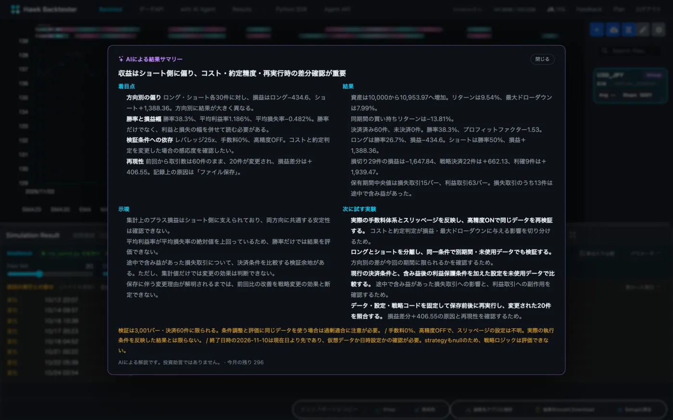Click the bold 検証条件への依存 label
The height and width of the screenshot is (420, 673).
pyautogui.click(x=150, y=140)
